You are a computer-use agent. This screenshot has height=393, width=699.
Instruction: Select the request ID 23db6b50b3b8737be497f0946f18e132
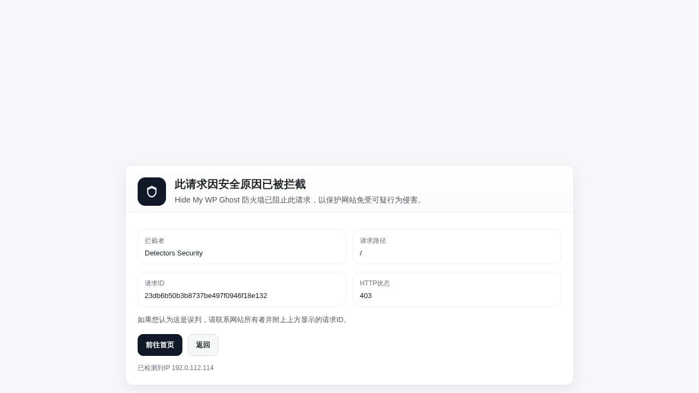point(206,296)
